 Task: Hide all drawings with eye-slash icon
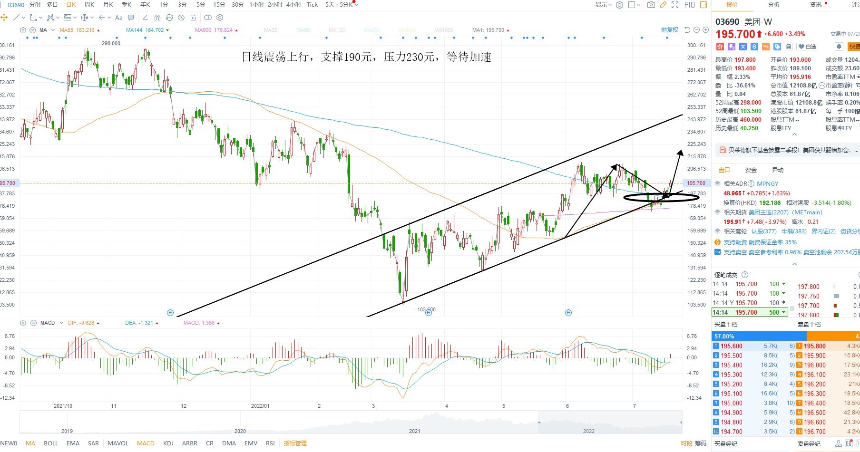tap(181, 18)
